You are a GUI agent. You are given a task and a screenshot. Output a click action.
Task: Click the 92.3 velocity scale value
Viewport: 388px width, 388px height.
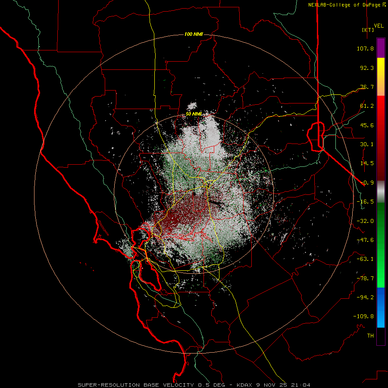[367, 68]
